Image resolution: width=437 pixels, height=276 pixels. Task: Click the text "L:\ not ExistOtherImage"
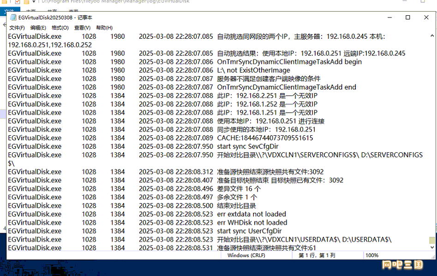point(254,70)
